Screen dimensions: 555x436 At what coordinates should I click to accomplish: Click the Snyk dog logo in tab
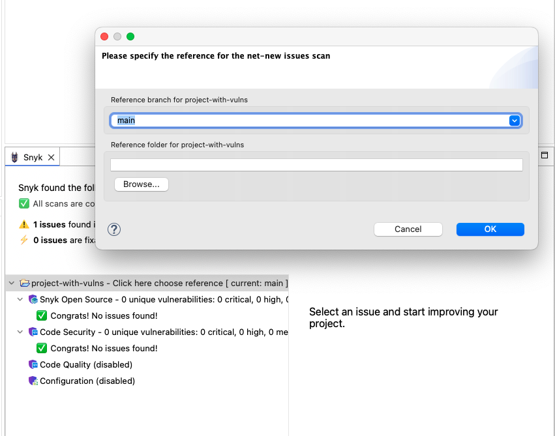[x=15, y=158]
